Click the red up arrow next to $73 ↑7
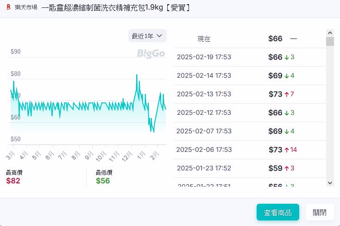The width and height of the screenshot is (340, 226). pyautogui.click(x=287, y=94)
